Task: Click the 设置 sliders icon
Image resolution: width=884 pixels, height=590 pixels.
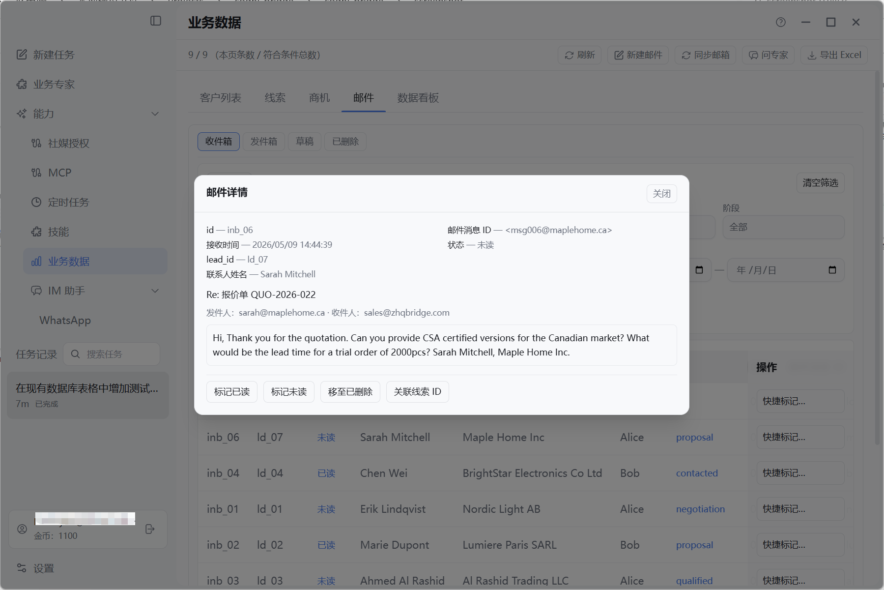Action: point(22,568)
